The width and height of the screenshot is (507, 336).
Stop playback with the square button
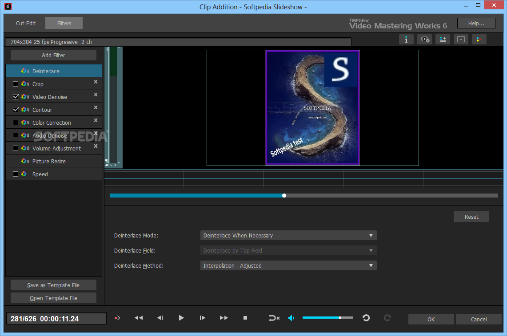pos(245,318)
